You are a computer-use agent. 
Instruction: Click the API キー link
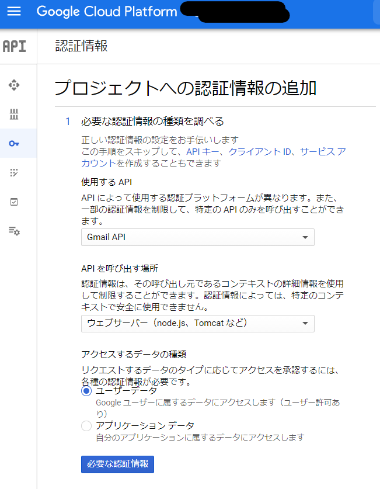pyautogui.click(x=204, y=152)
